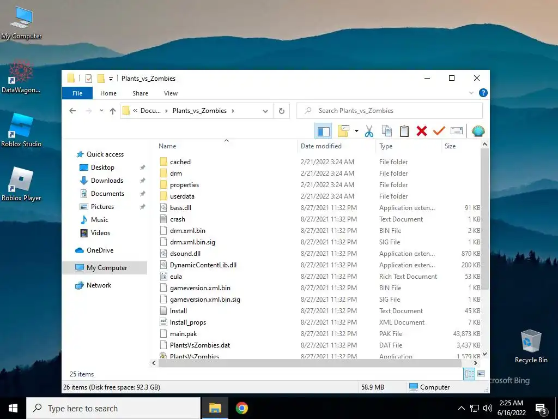
Task: Click the Docu... breadcrumb segment
Action: (x=150, y=111)
